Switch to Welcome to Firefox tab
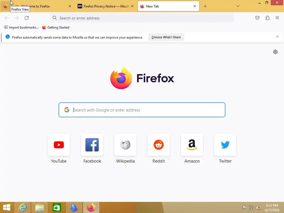This screenshot has height=213, width=284. pyautogui.click(x=42, y=6)
